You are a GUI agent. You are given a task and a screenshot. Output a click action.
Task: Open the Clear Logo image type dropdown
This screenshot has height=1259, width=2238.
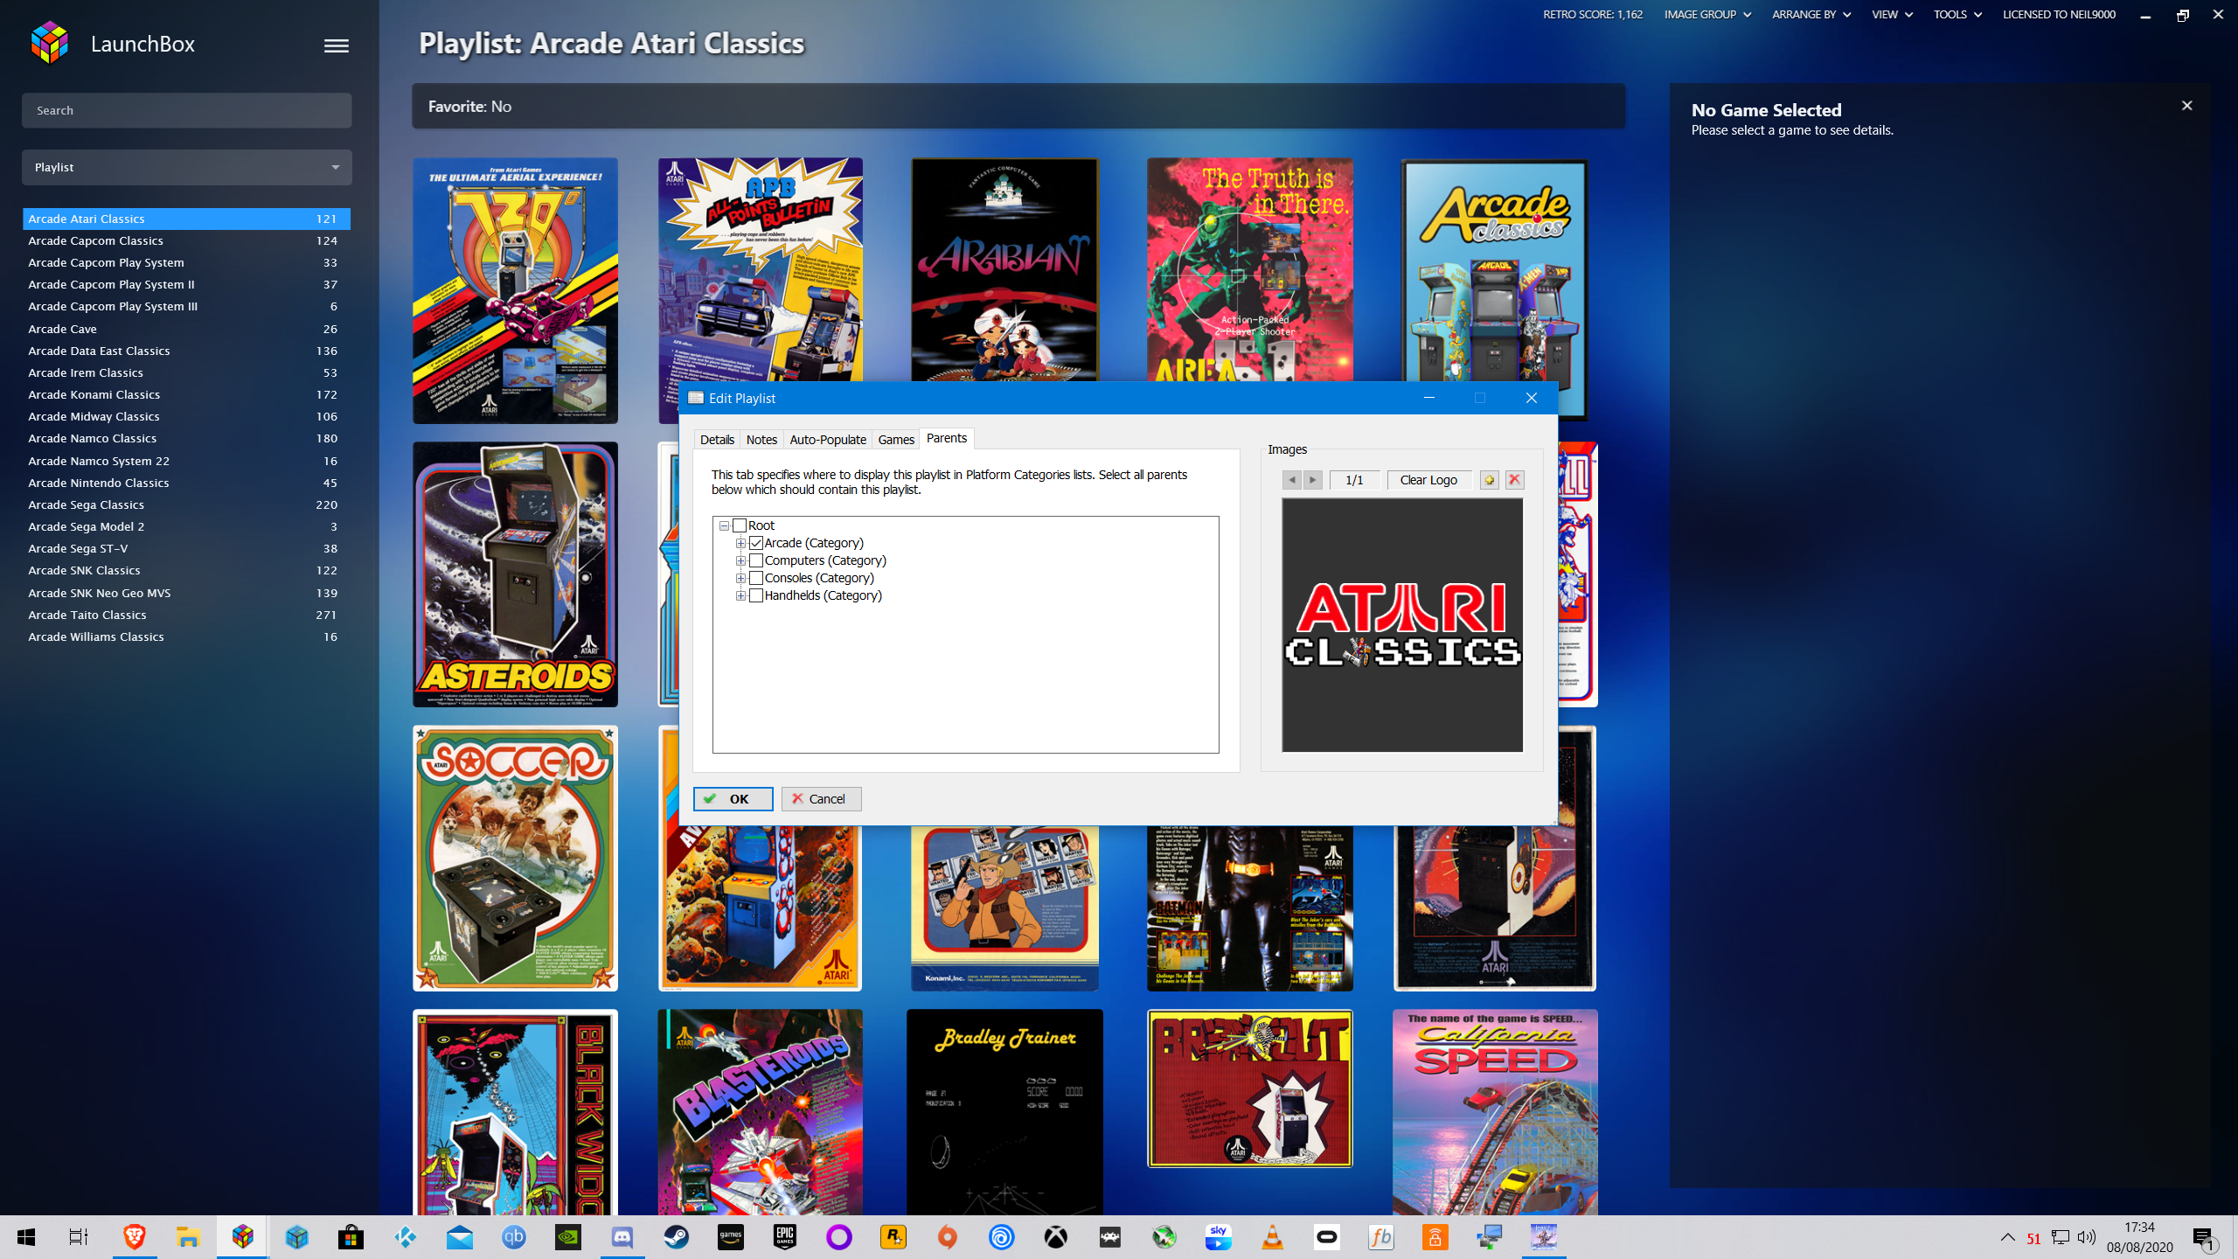tap(1428, 480)
